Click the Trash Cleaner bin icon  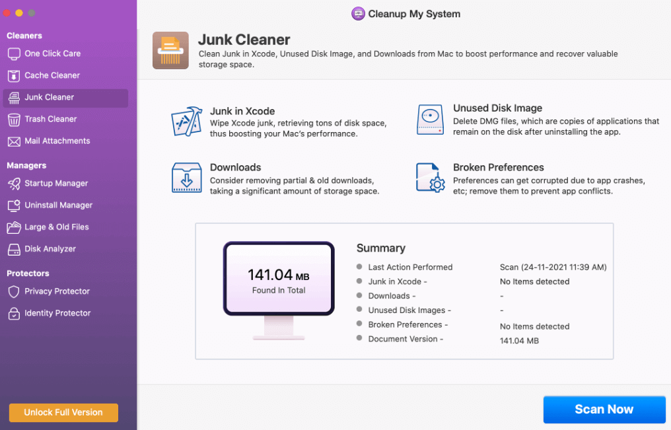(x=14, y=120)
